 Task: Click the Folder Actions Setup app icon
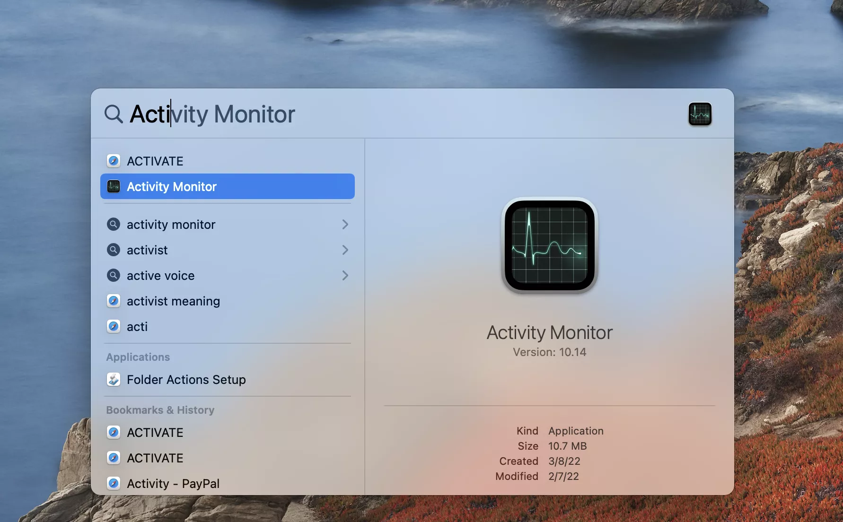coord(114,380)
